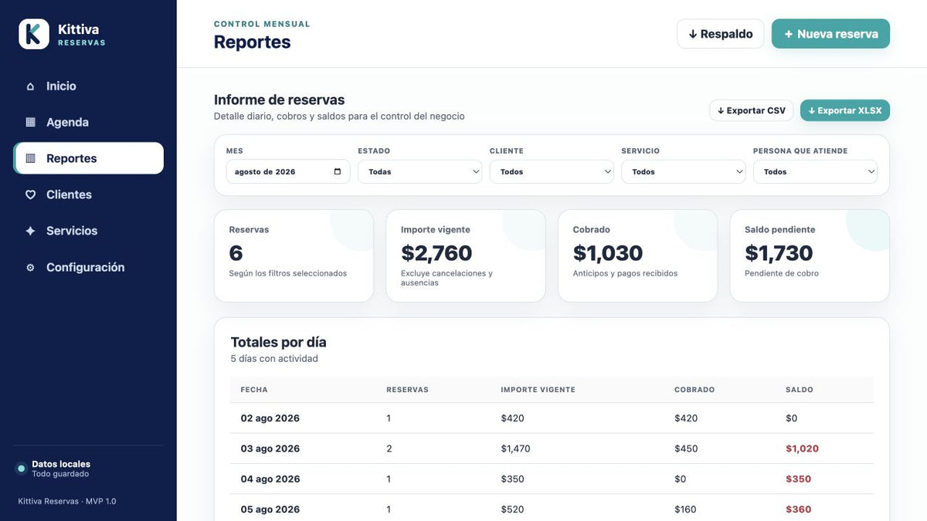The width and height of the screenshot is (927, 521).
Task: Open Configuración in the sidebar
Action: (x=88, y=267)
